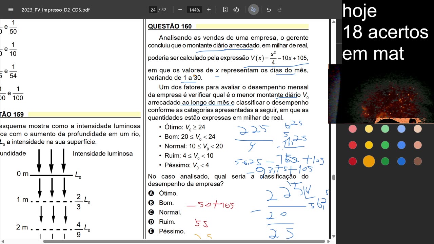
Task: Click the 'QUESTÃO 160' heading
Action: (x=170, y=26)
